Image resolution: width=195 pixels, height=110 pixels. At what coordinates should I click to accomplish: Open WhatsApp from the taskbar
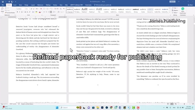(116, 107)
